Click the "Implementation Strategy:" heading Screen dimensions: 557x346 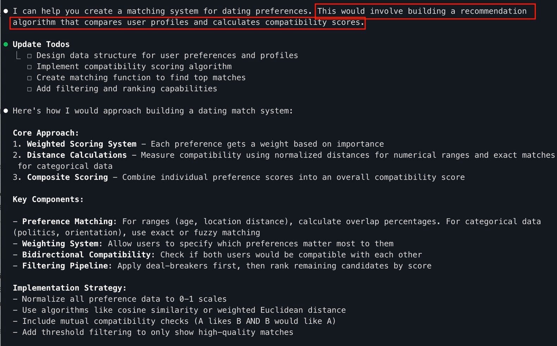(69, 288)
